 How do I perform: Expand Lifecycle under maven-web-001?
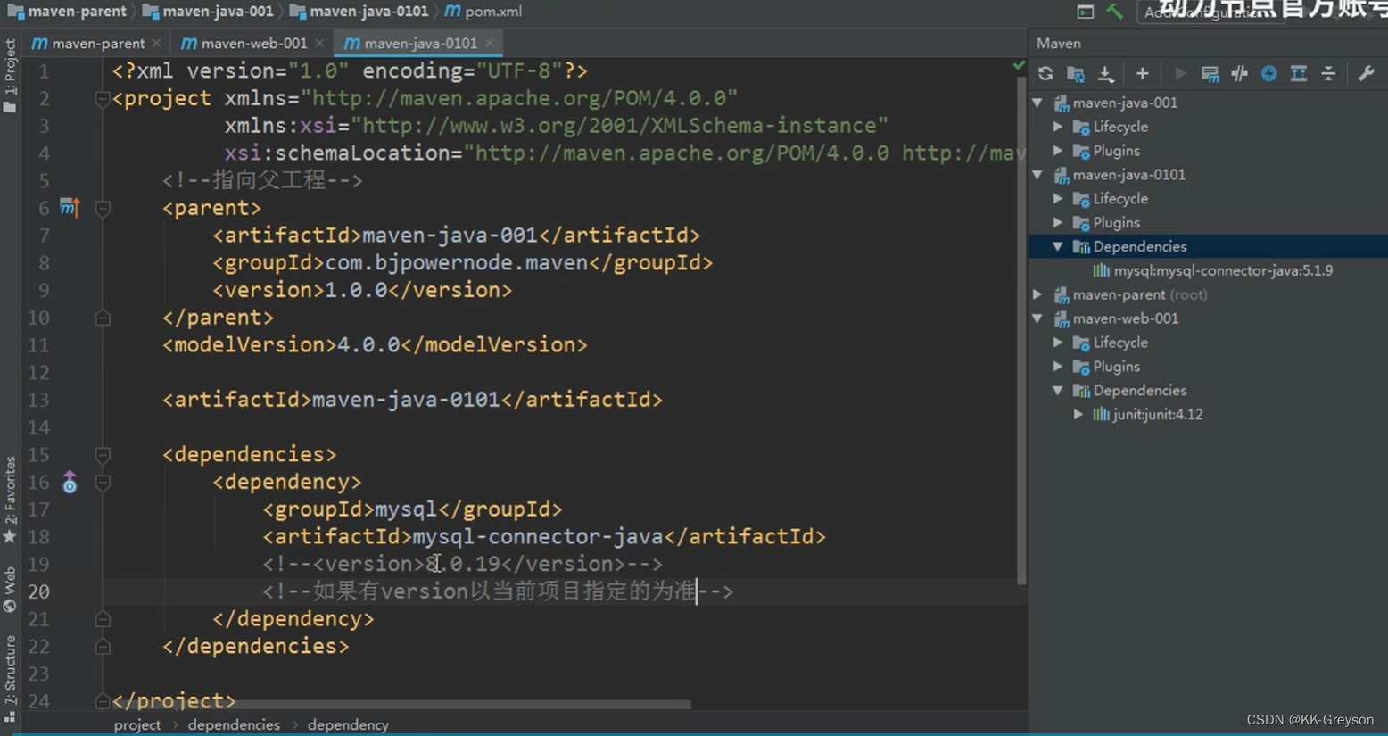tap(1058, 343)
